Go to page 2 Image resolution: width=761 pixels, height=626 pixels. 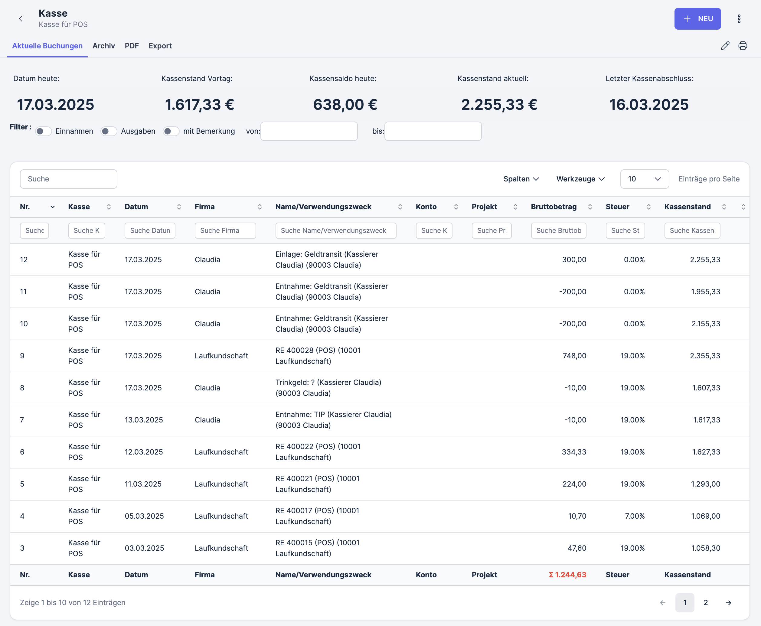click(x=705, y=602)
